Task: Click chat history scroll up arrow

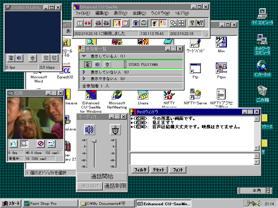Action: click(257, 119)
